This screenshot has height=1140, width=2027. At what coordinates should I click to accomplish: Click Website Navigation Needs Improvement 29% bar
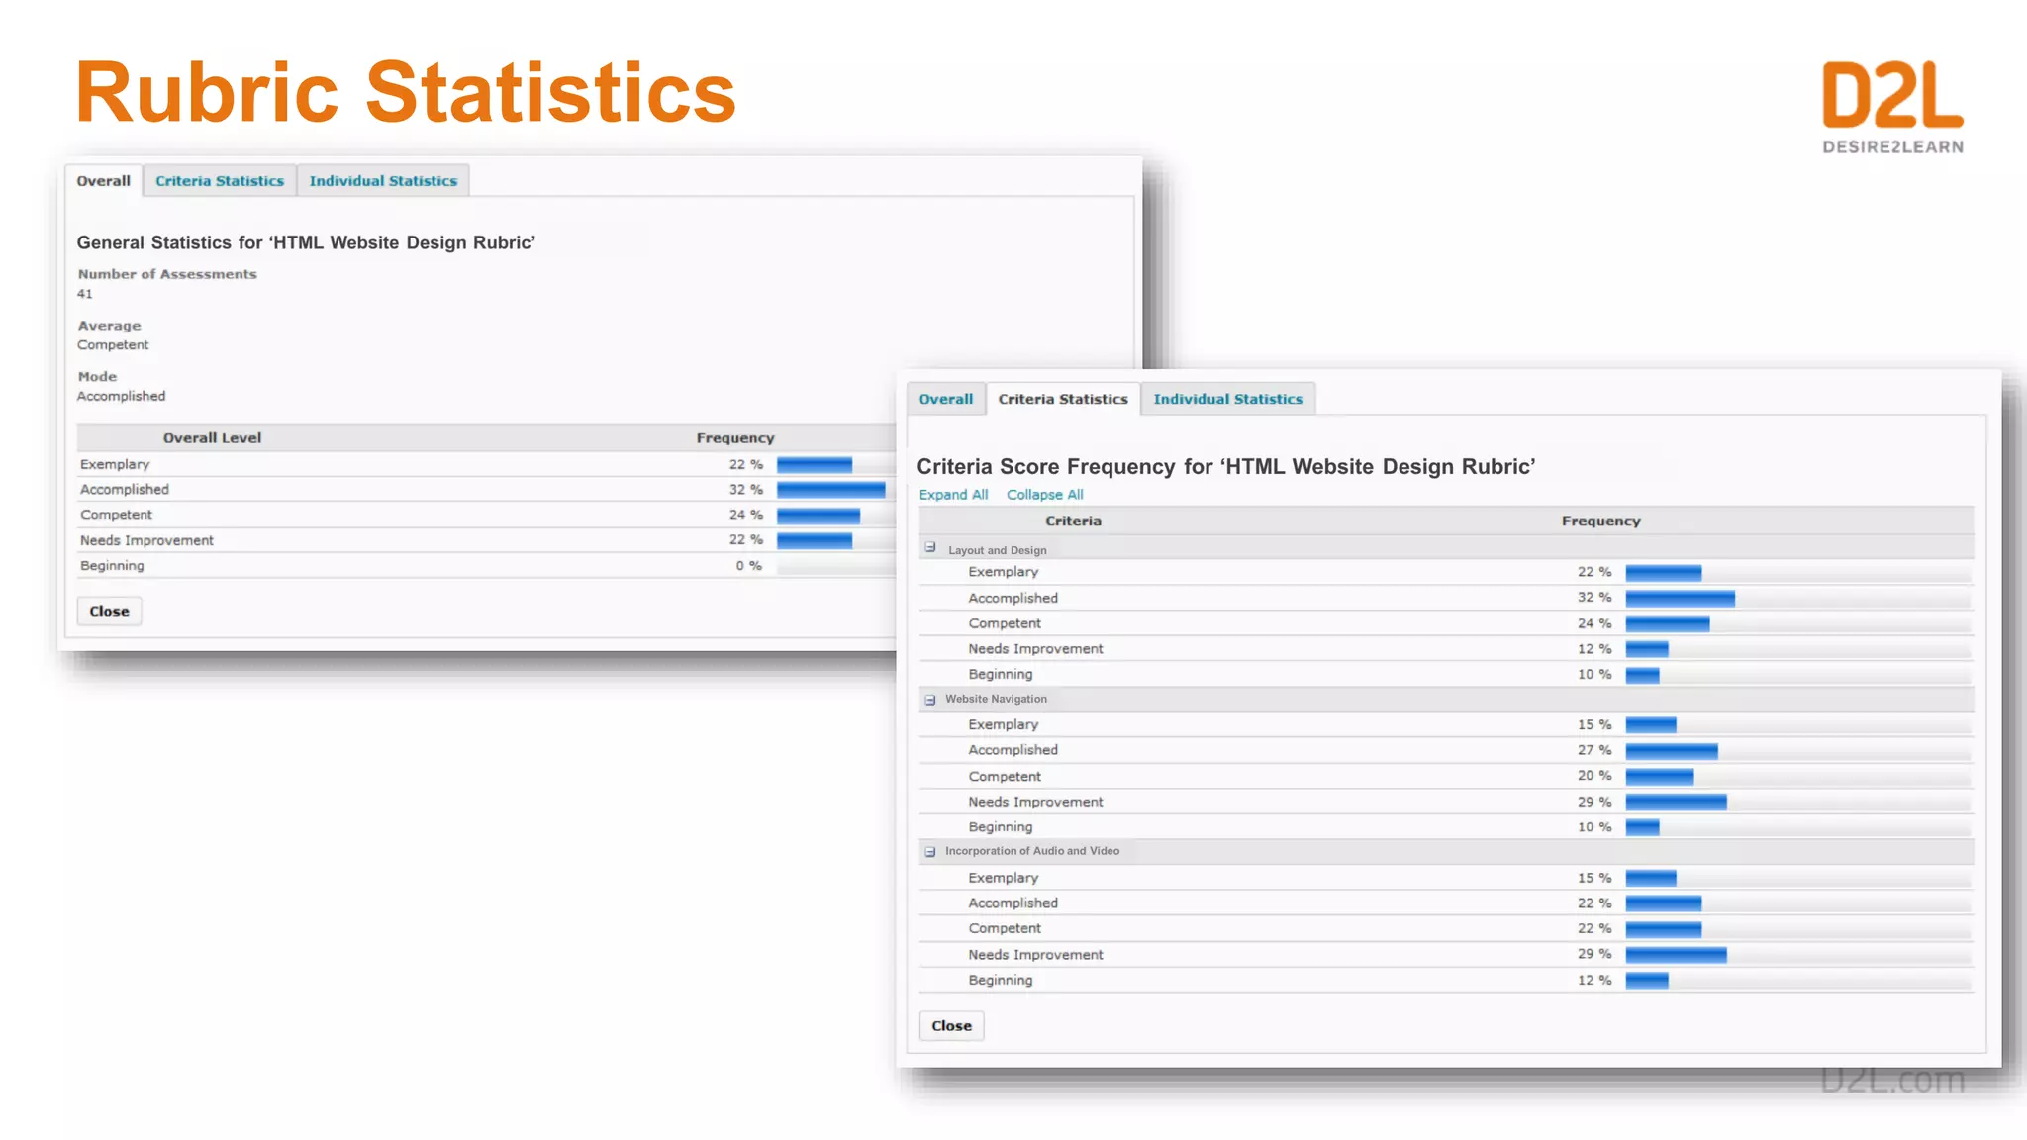pos(1676,803)
